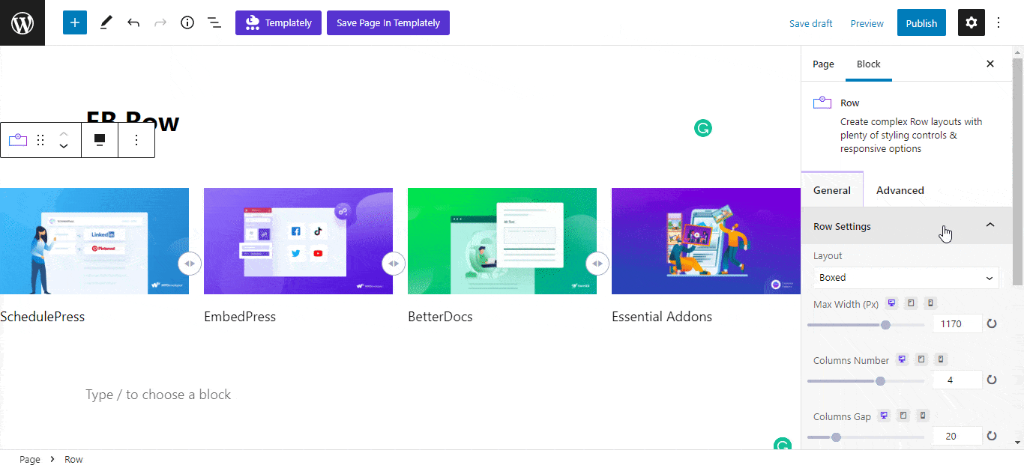This screenshot has width=1024, height=468.
Task: Switch to the Block tab
Action: (869, 64)
